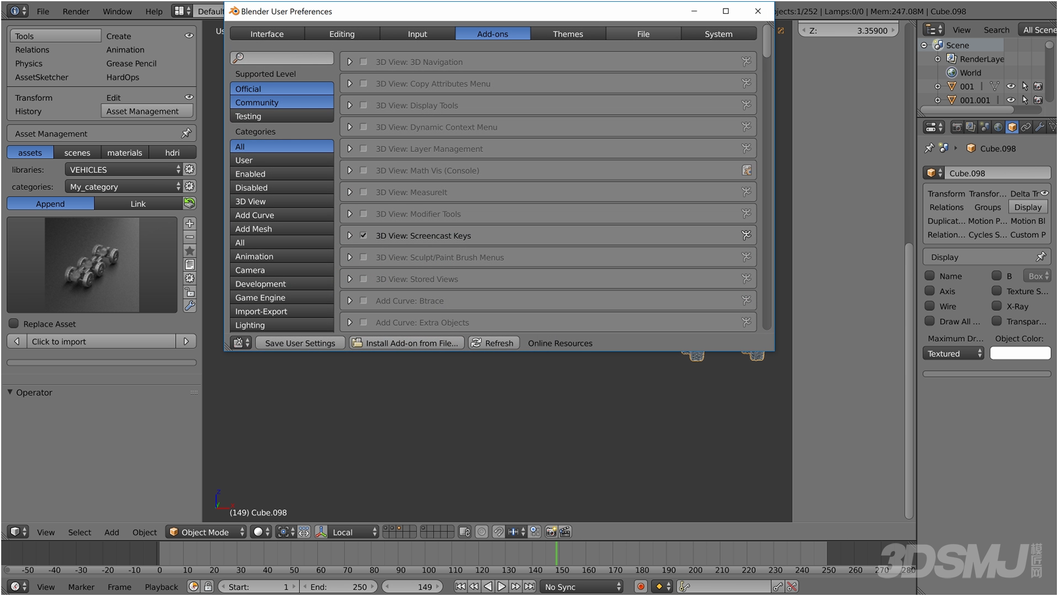The image size is (1058, 596).
Task: Jump to the first frame
Action: tap(460, 586)
